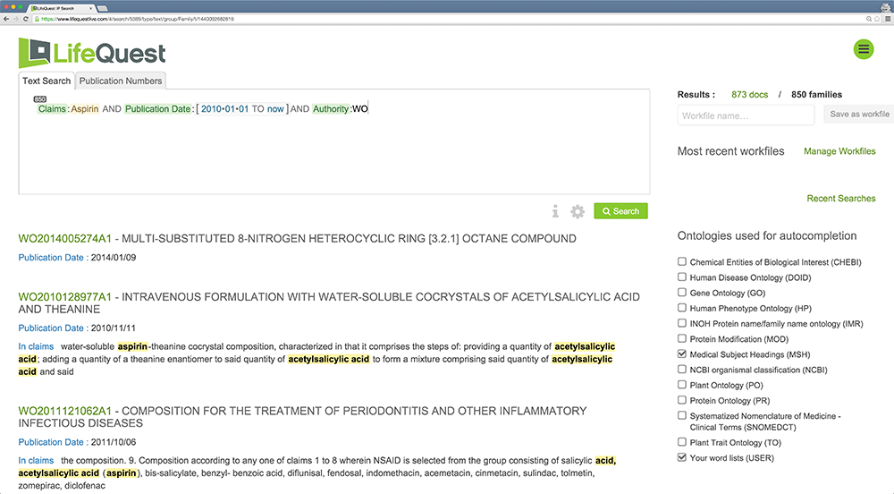Click Publication Date label of WO2014005274A1

click(51, 257)
